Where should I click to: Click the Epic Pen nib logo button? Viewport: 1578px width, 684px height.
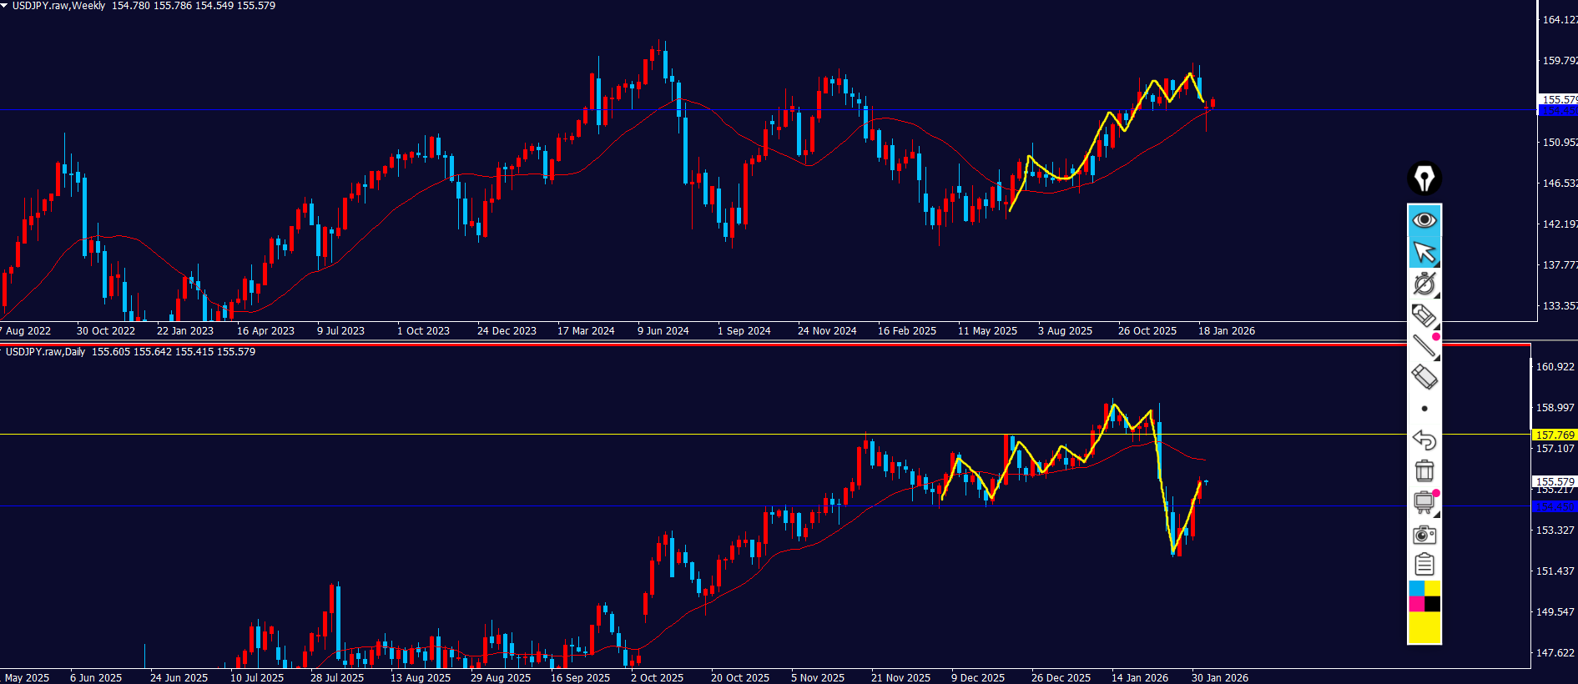1424,179
